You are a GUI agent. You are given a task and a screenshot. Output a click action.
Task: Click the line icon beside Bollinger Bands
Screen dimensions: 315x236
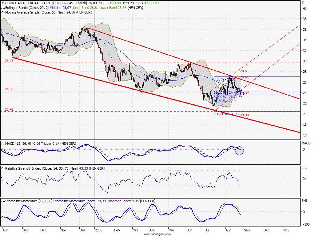[3, 8]
